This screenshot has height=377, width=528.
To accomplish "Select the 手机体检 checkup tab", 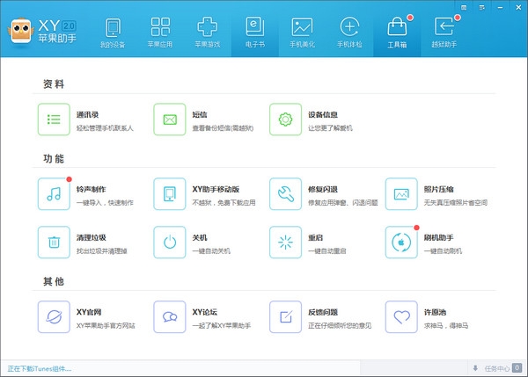I will point(349,33).
